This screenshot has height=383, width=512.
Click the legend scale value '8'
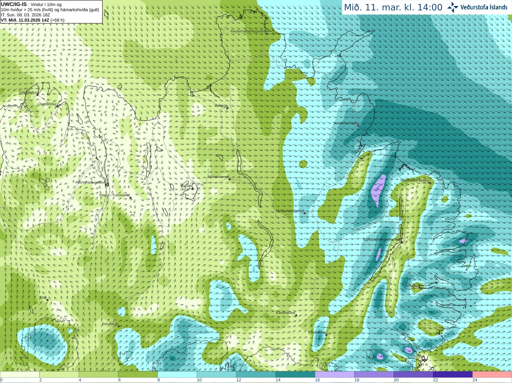159,380
